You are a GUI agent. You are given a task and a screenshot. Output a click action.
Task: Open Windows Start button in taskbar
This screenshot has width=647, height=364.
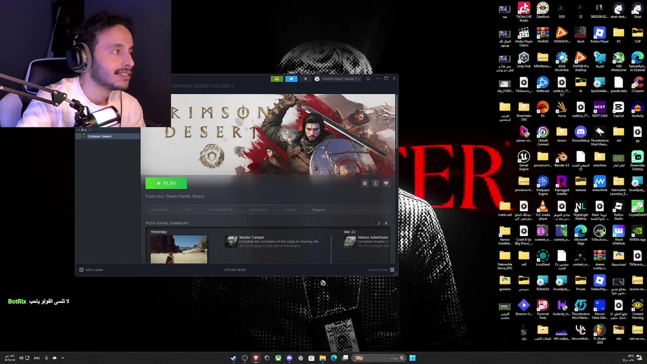coord(412,358)
